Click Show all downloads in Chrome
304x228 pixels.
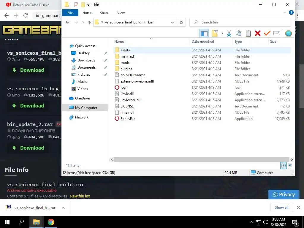click(x=281, y=208)
